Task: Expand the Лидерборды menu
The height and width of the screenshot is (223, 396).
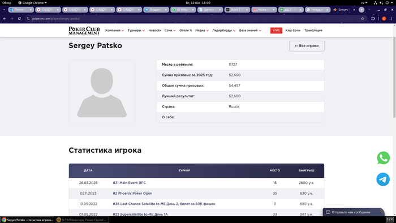Action: (224, 31)
